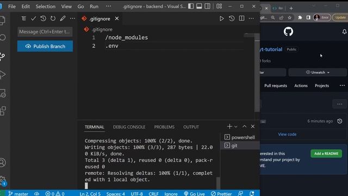This screenshot has width=348, height=196.
Task: Click publish to cloud icon in status bar
Action: (37, 194)
